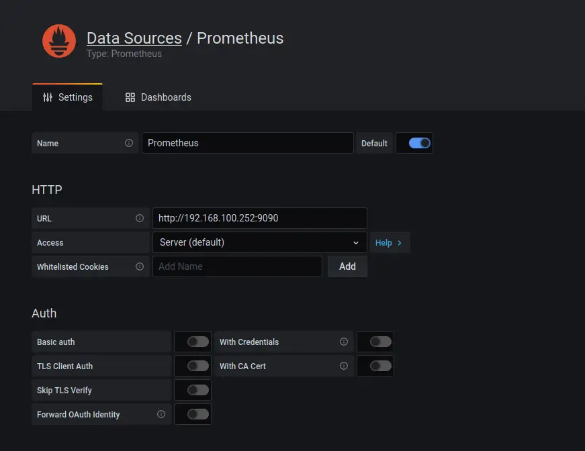Click the info icon beside Forward OAuth Identity
This screenshot has height=451, width=585.
pos(161,414)
